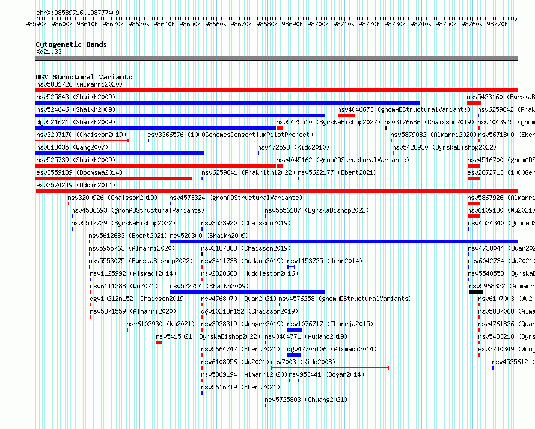Click the dgv521n21 (Shaikh2009) label
This screenshot has width=535, height=429.
pos(76,122)
